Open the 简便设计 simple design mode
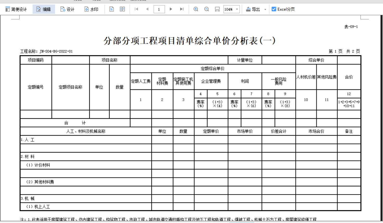 16,9
